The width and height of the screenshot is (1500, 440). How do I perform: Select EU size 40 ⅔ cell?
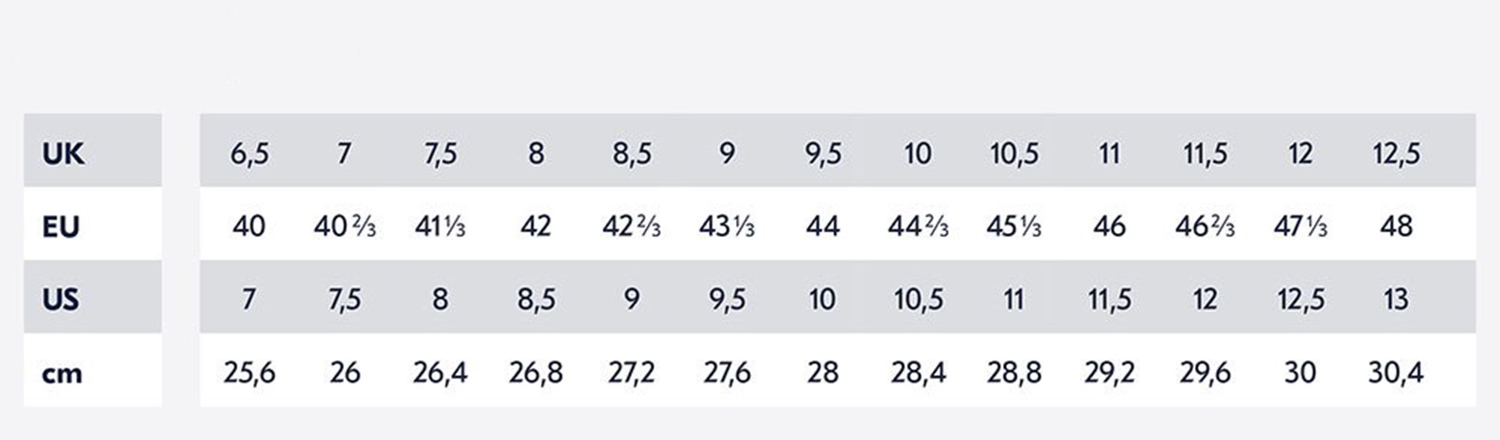[x=345, y=227]
